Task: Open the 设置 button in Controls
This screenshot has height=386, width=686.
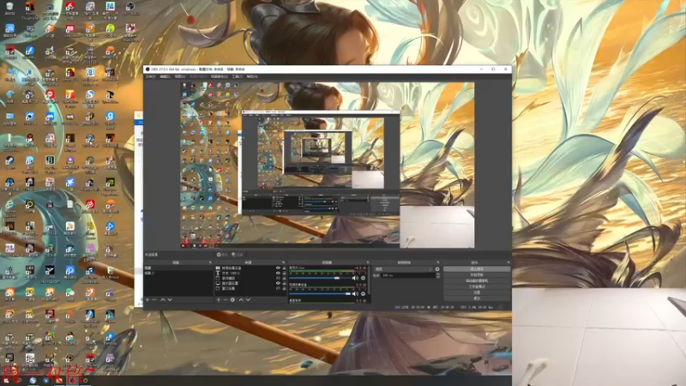Action: click(x=477, y=293)
